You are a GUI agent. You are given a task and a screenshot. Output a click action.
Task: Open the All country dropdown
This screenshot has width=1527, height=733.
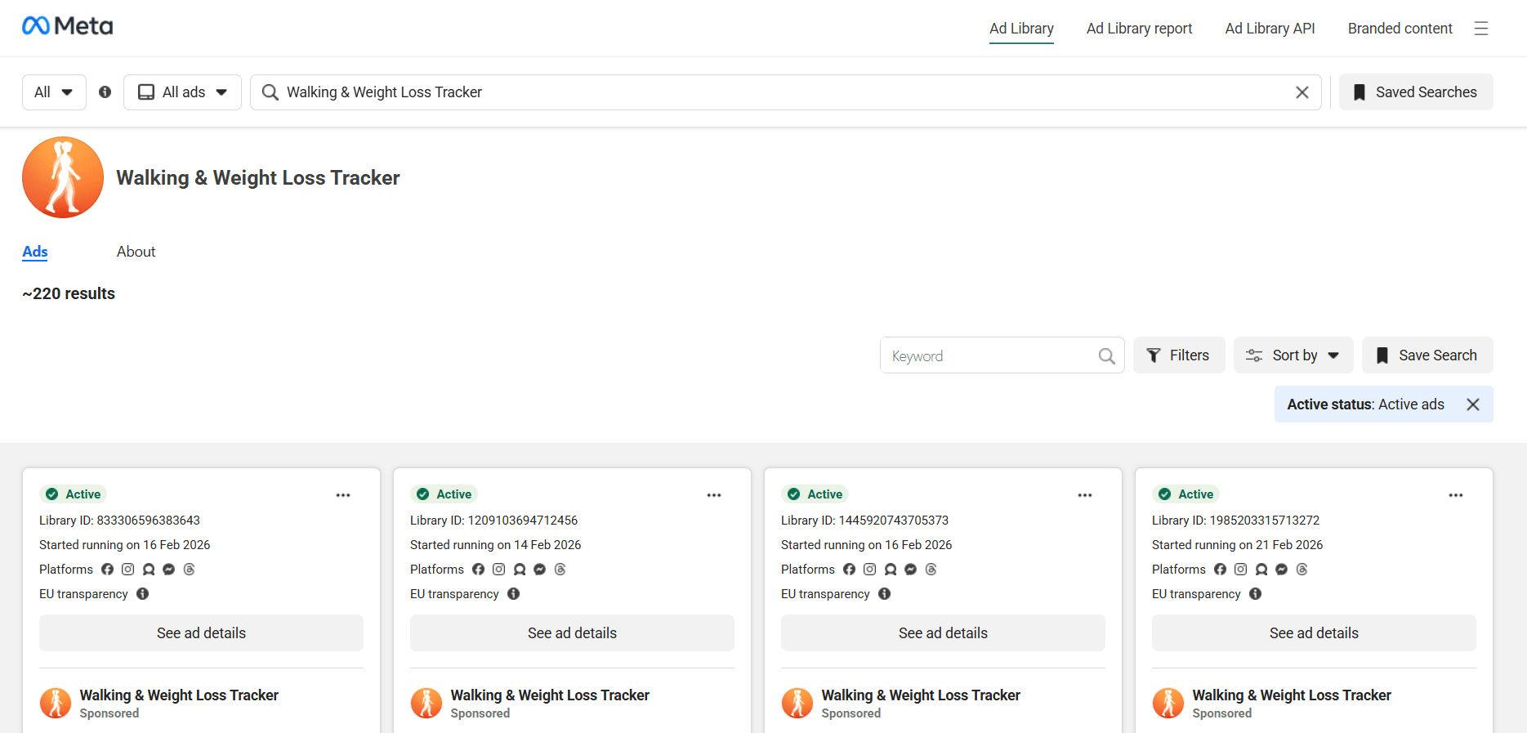coord(54,92)
